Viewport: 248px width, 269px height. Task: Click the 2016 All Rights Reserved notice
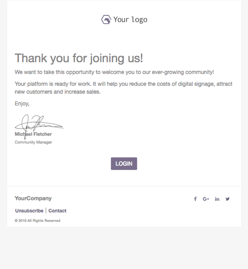click(x=37, y=221)
